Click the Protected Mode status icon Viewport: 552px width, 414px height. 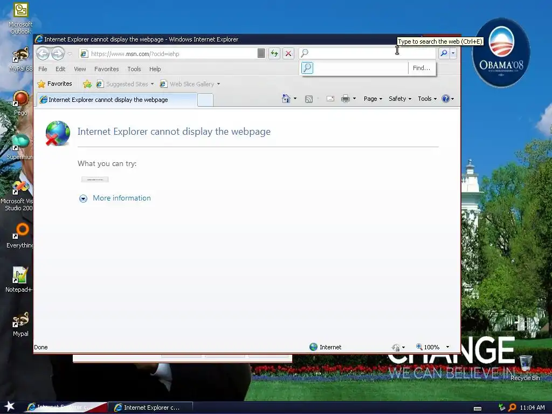(396, 348)
